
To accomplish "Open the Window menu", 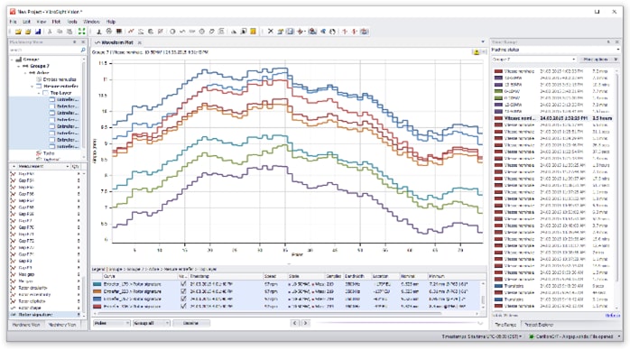I will tap(91, 22).
